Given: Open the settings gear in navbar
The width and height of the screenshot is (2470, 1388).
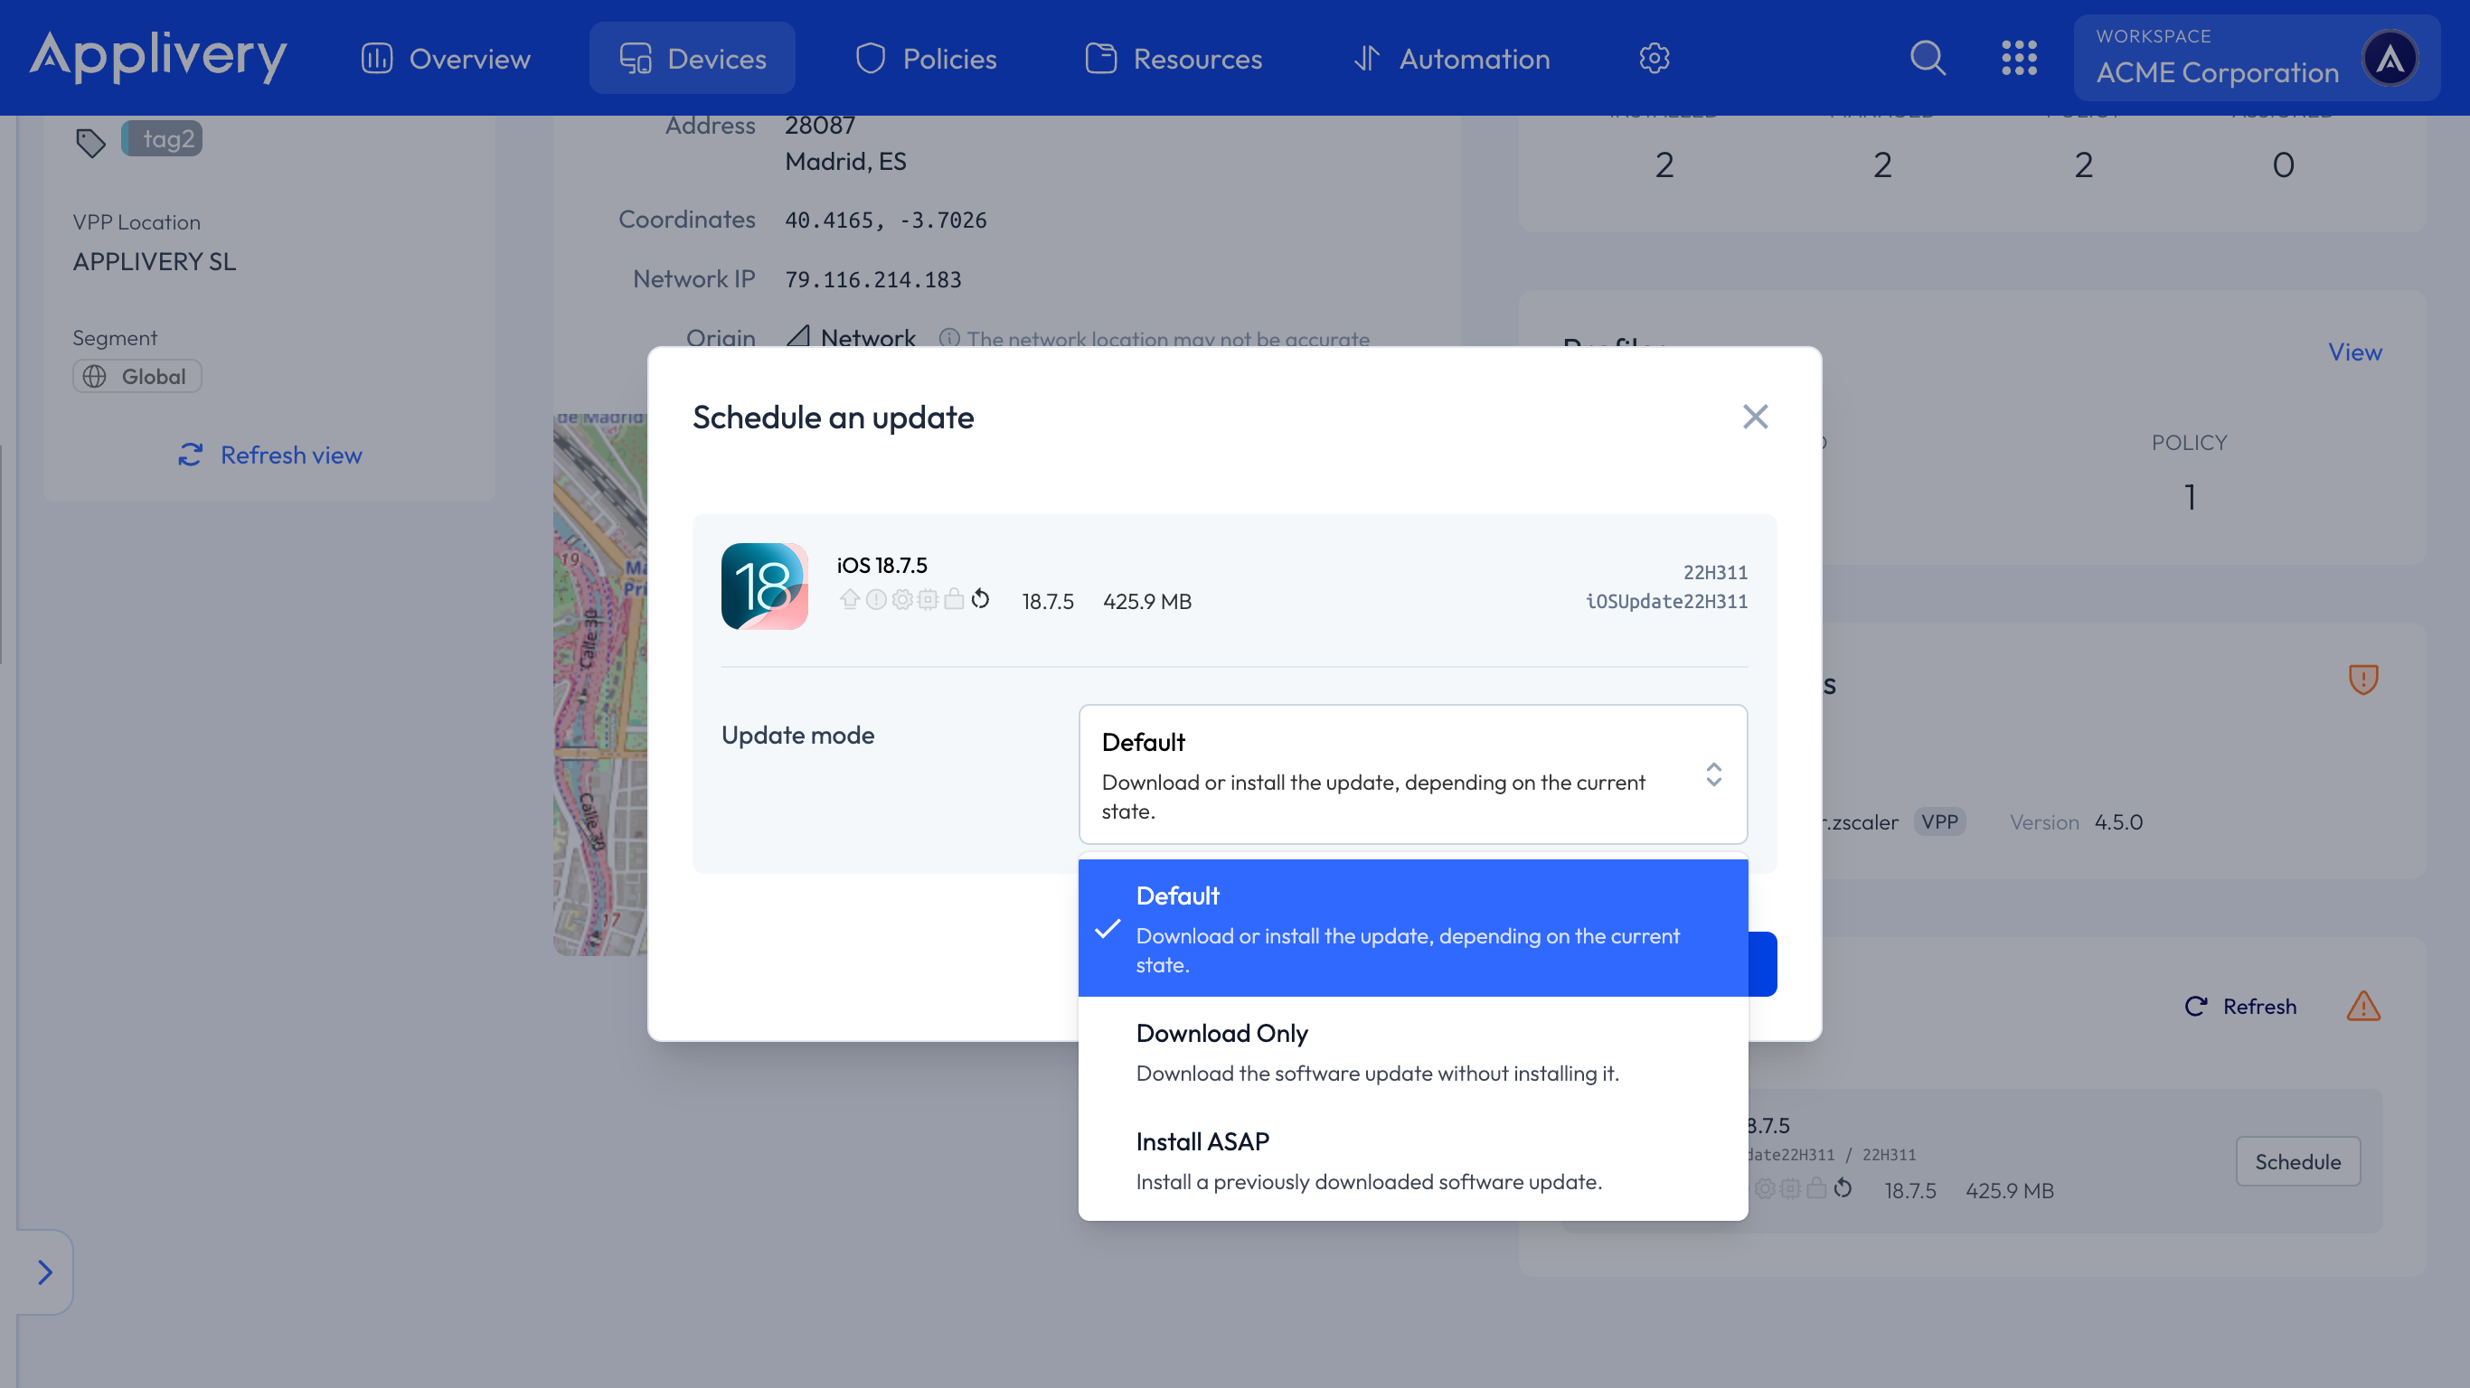Looking at the screenshot, I should 1654,58.
